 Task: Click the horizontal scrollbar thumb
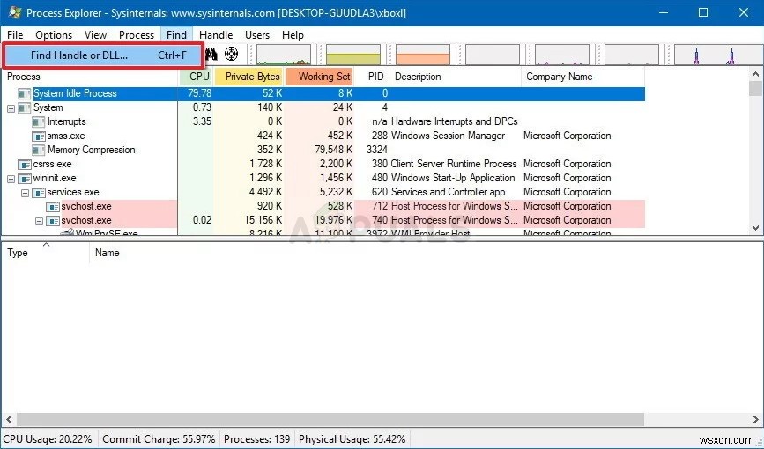(x=330, y=419)
